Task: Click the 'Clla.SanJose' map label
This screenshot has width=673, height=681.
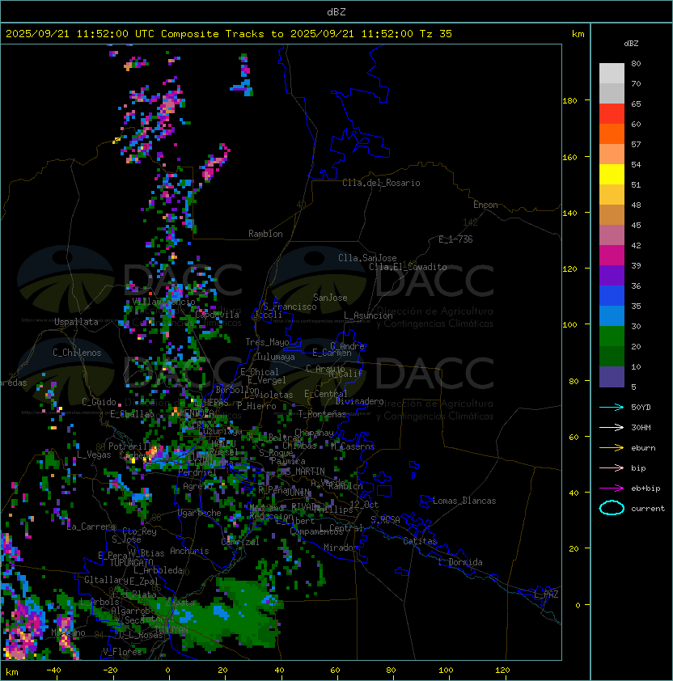Action: point(367,258)
